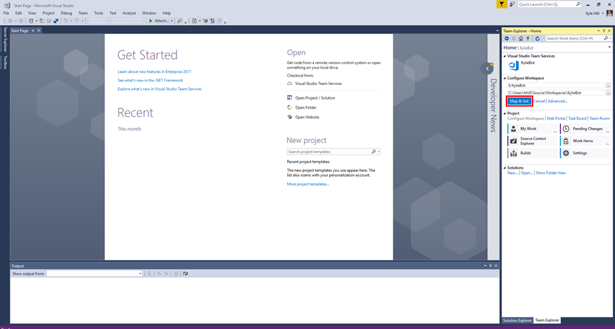The width and height of the screenshot is (615, 329).
Task: Click the green Attach play button
Action: point(150,21)
